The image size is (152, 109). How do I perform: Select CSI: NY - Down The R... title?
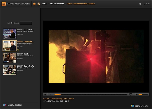26,66
